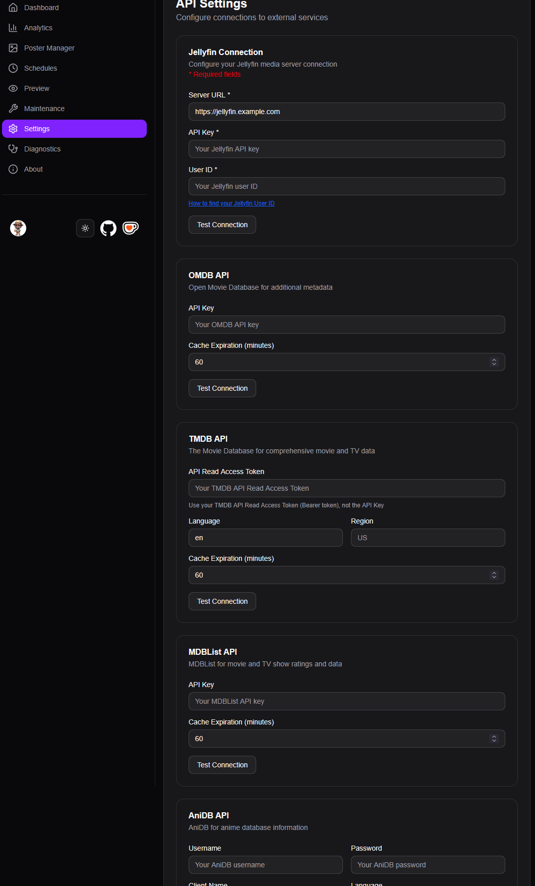Click the Preview eye icon
The width and height of the screenshot is (535, 886).
[13, 88]
